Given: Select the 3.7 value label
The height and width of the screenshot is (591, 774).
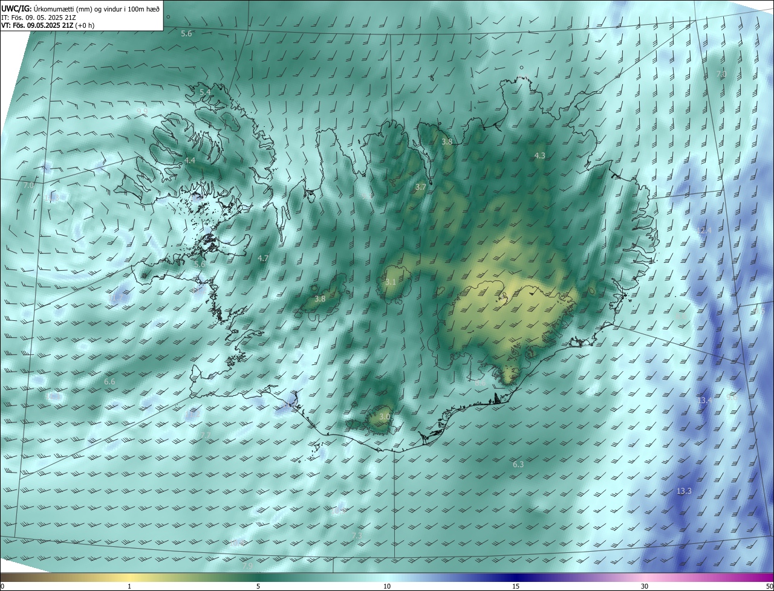Looking at the screenshot, I should pyautogui.click(x=421, y=187).
